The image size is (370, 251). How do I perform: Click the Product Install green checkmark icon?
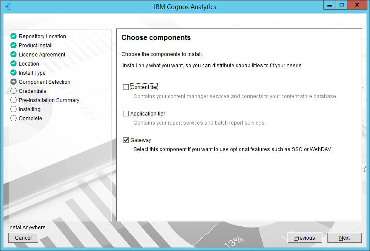click(x=13, y=45)
